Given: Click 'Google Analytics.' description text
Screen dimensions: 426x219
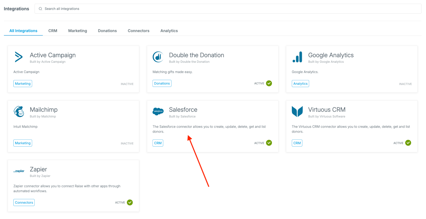Looking at the screenshot, I should pyautogui.click(x=305, y=72).
